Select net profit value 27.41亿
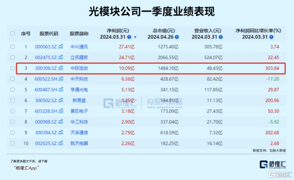Screen dimensions: 294x180 click(127, 47)
